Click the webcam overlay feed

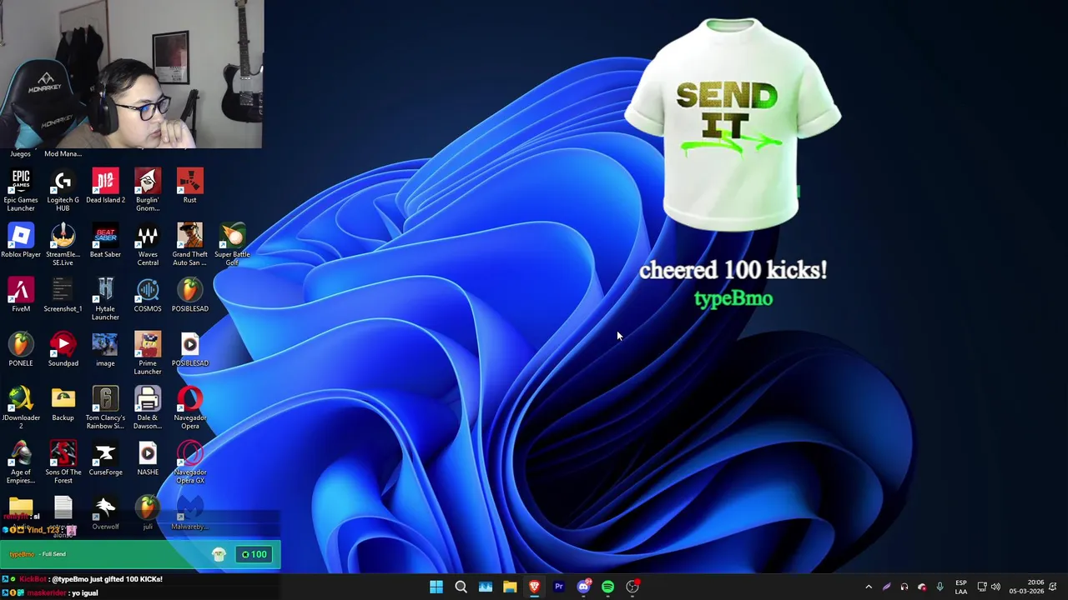[x=132, y=74]
